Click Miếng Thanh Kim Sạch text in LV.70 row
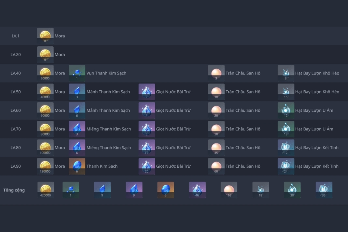Image resolution: width=348 pixels, height=232 pixels. pos(109,129)
